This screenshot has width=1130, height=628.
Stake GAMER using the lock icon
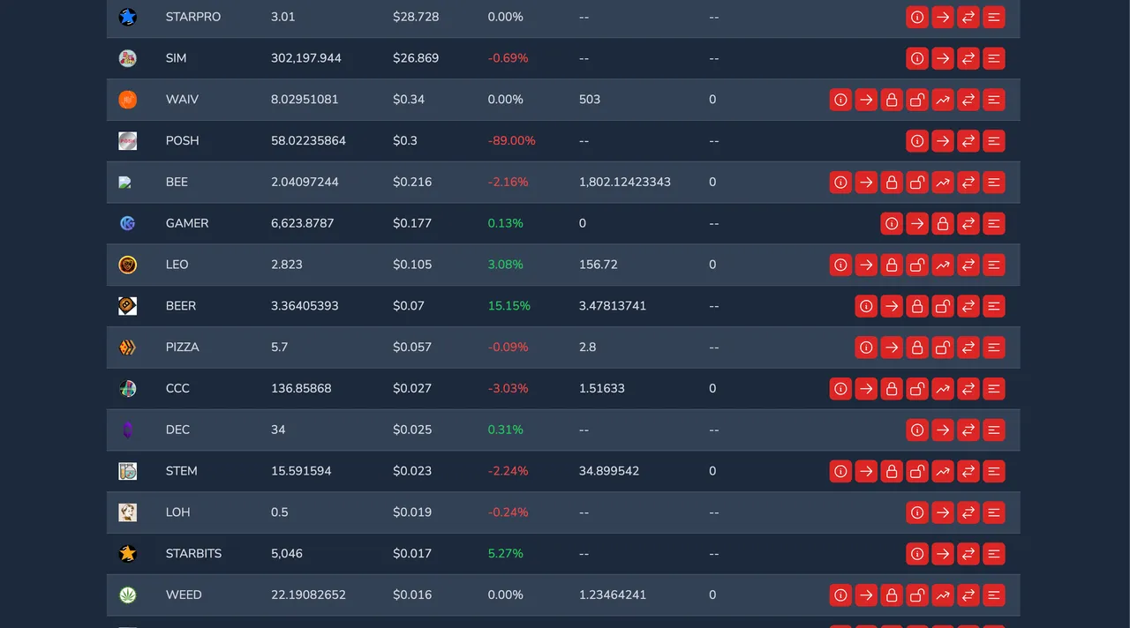(x=943, y=224)
